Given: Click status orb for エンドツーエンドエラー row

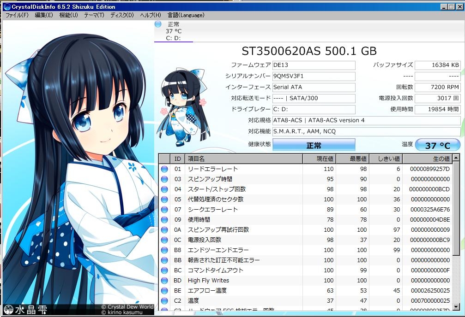Looking at the screenshot, I should 164,250.
